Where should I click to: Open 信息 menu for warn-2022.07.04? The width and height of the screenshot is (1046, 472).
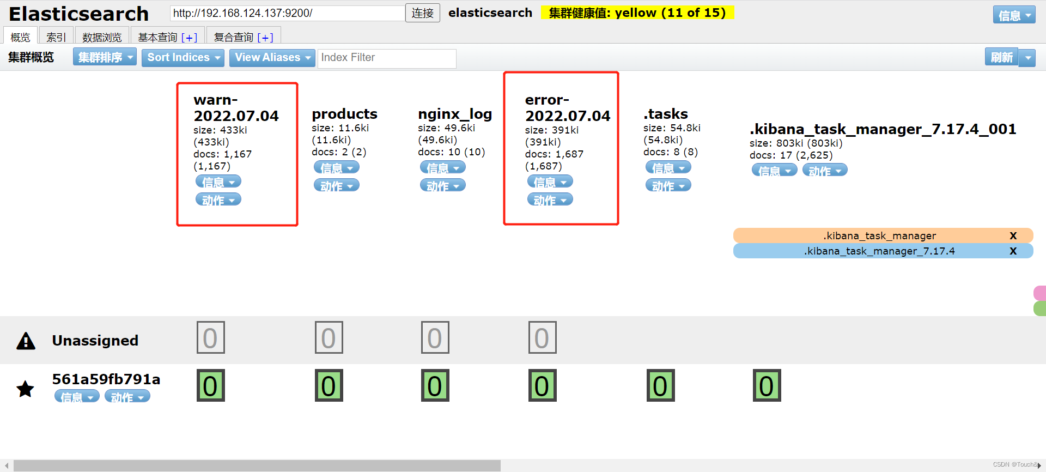pos(218,181)
